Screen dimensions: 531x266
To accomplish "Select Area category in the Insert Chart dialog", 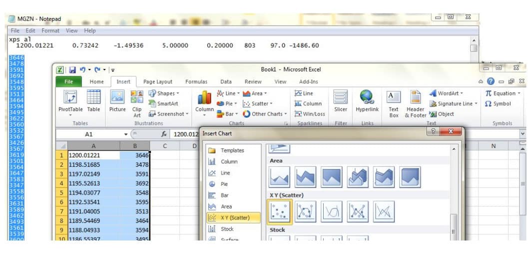I will pos(233,206).
